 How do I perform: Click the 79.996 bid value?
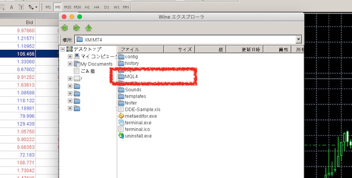[x=27, y=116]
